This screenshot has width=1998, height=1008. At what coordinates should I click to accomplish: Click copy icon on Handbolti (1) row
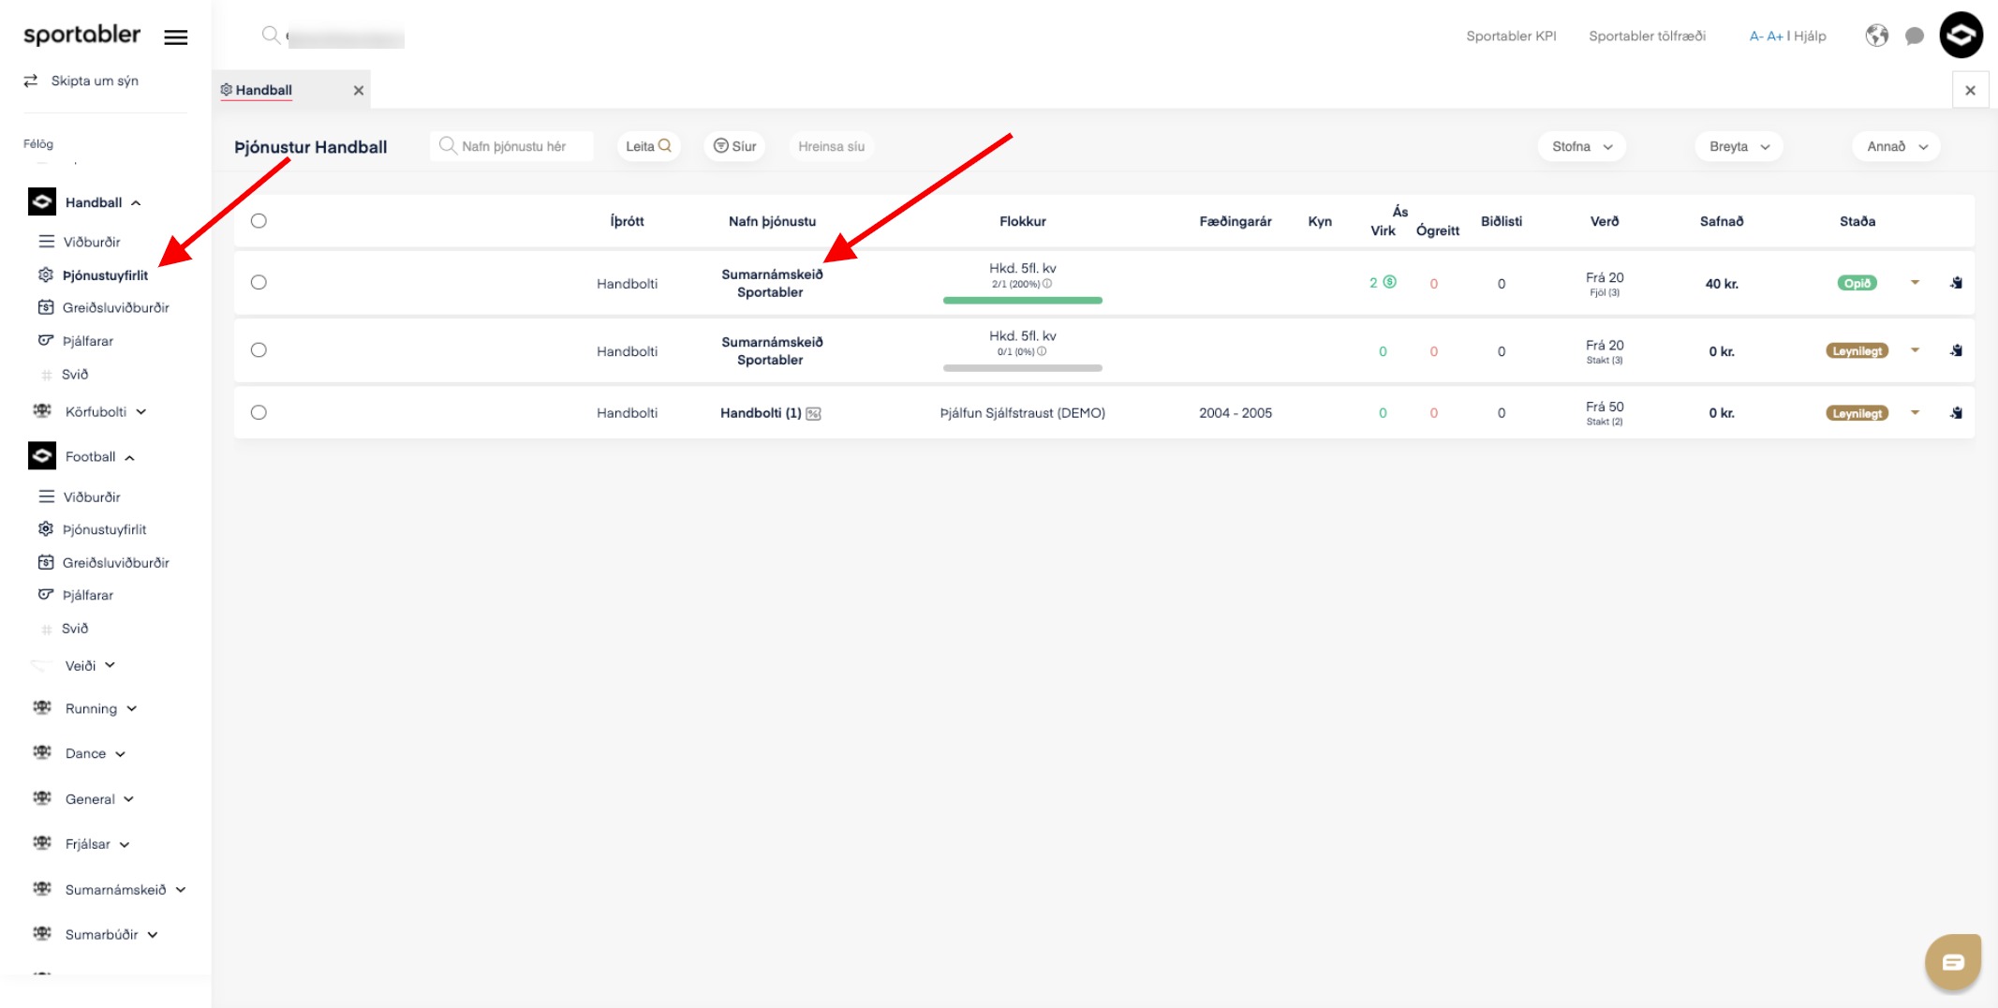coord(1957,413)
